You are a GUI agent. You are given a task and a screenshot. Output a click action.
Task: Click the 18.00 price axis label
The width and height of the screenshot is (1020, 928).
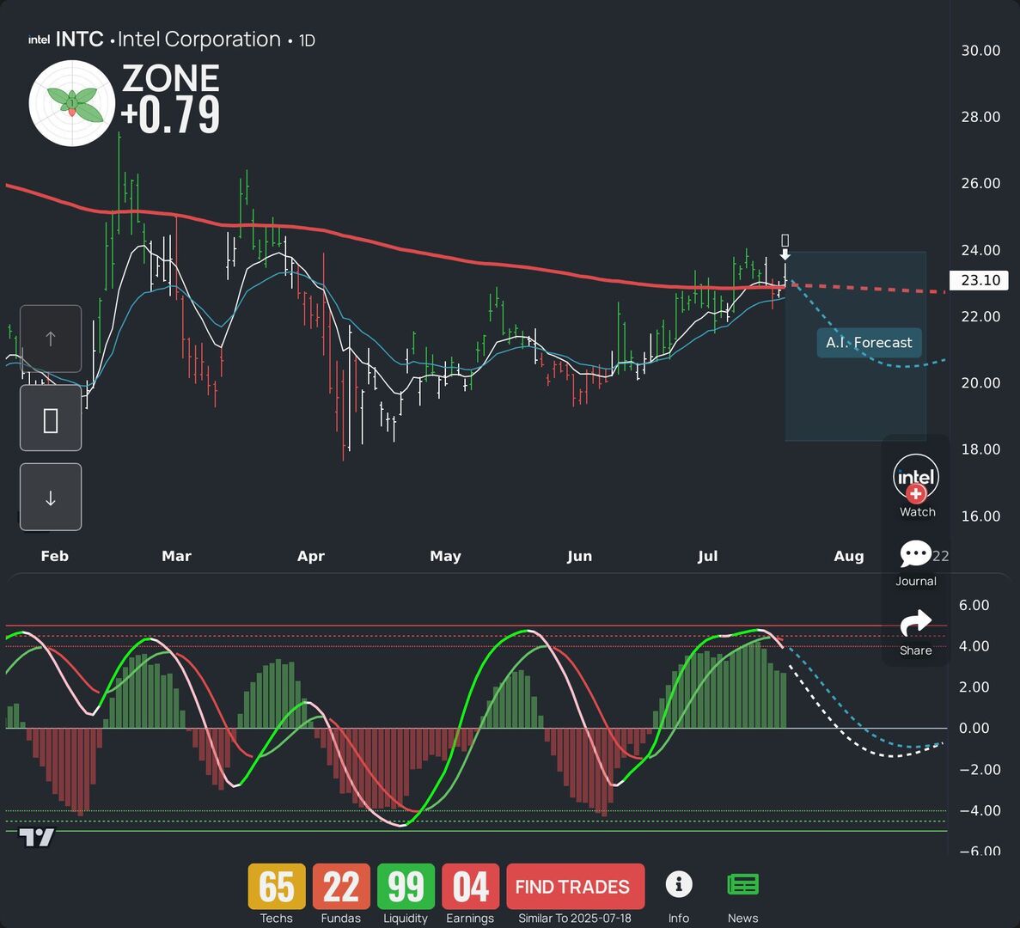[x=980, y=449]
